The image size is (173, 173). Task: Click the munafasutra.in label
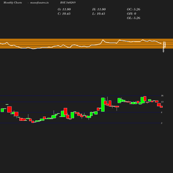(39, 3)
